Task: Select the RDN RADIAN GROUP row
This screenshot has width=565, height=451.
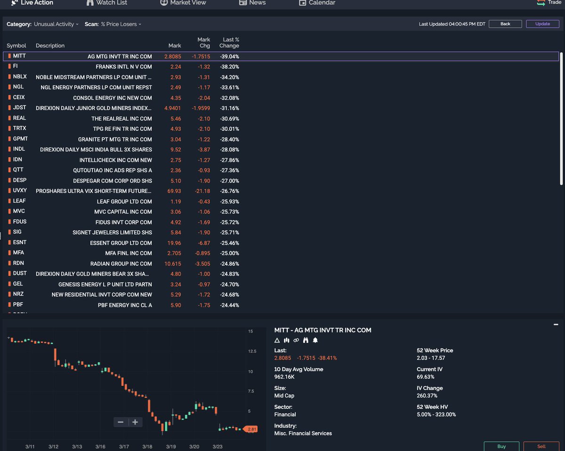Action: pyautogui.click(x=281, y=263)
